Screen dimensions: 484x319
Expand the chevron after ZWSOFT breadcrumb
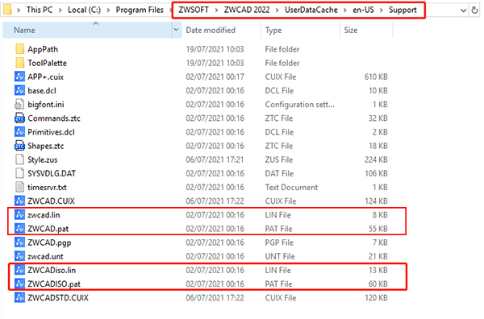tap(216, 10)
